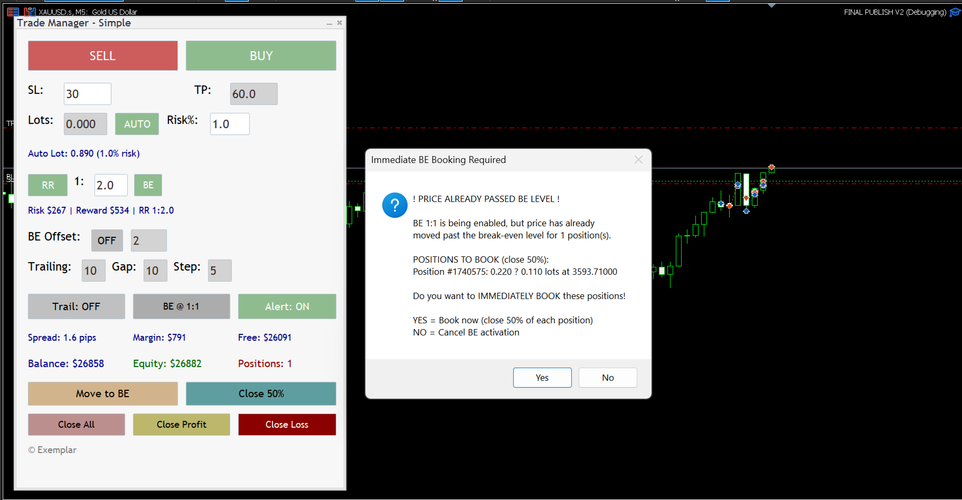
Task: Click the chart shift triangle marker
Action: point(771,5)
